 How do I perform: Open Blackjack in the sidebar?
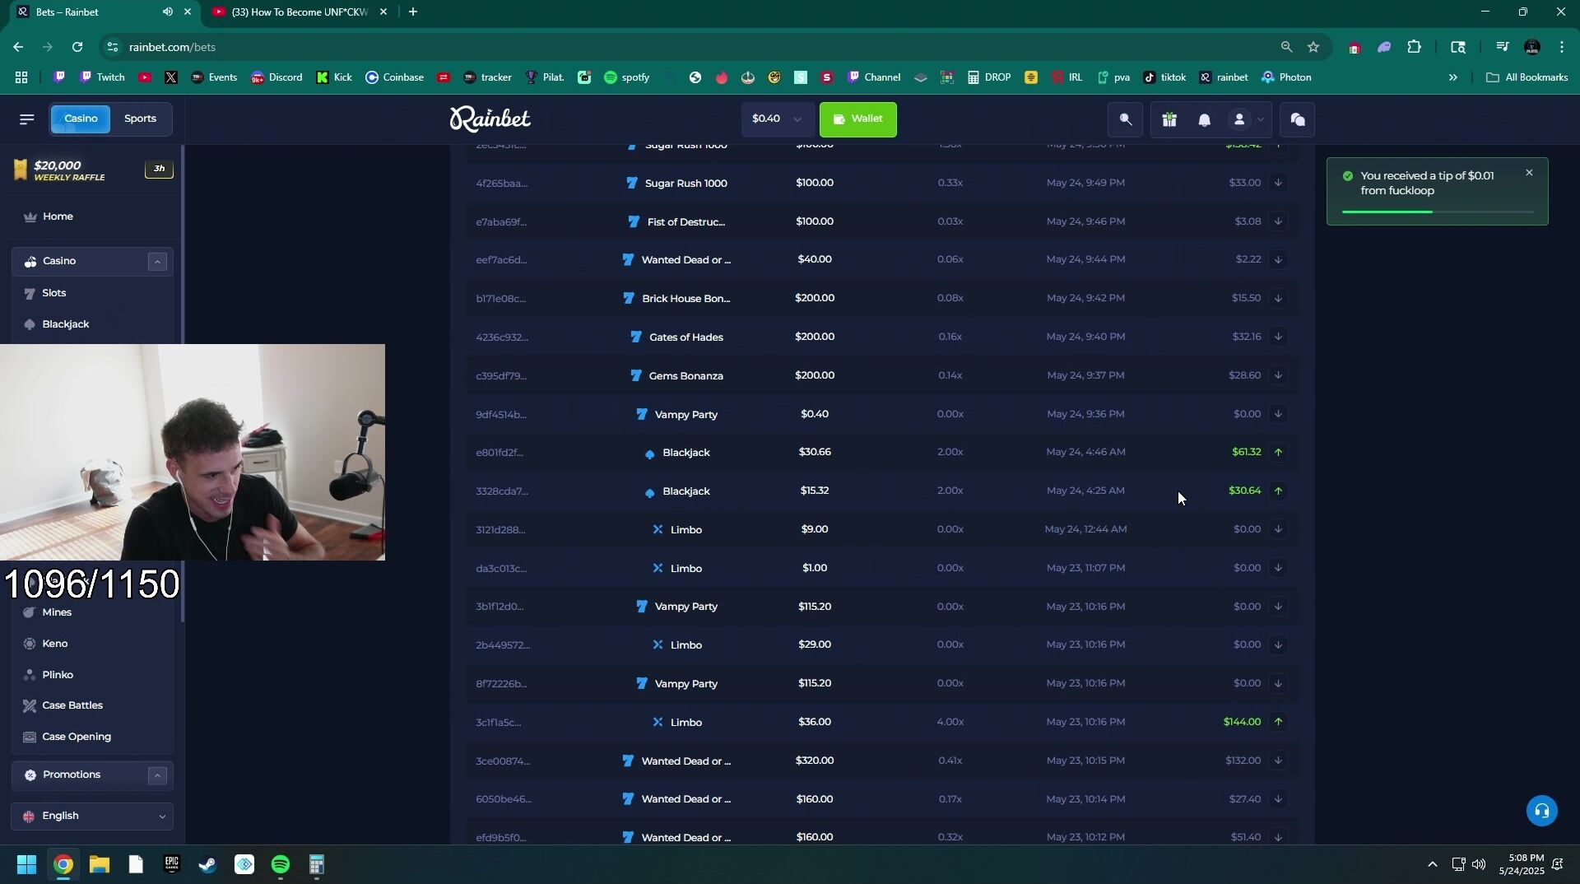(x=66, y=324)
